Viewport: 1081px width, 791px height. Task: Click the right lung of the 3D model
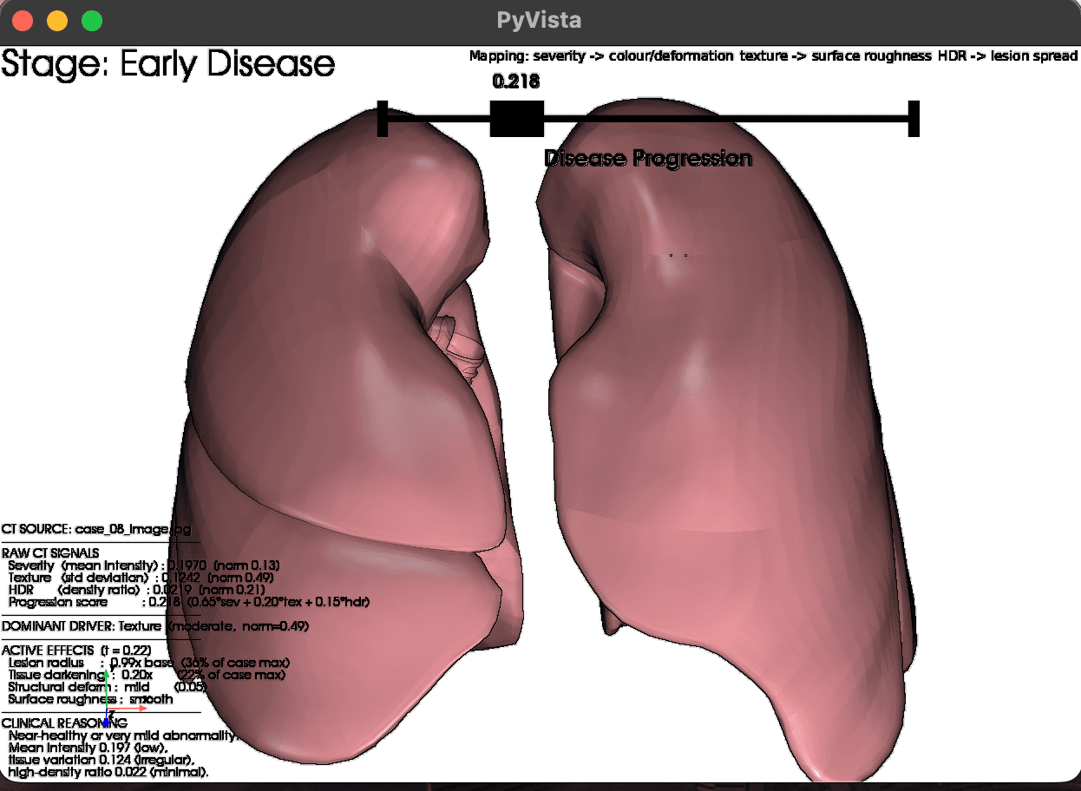[720, 434]
